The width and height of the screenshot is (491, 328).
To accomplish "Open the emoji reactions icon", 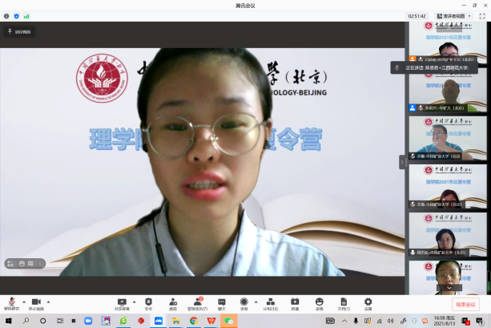I will tap(319, 302).
